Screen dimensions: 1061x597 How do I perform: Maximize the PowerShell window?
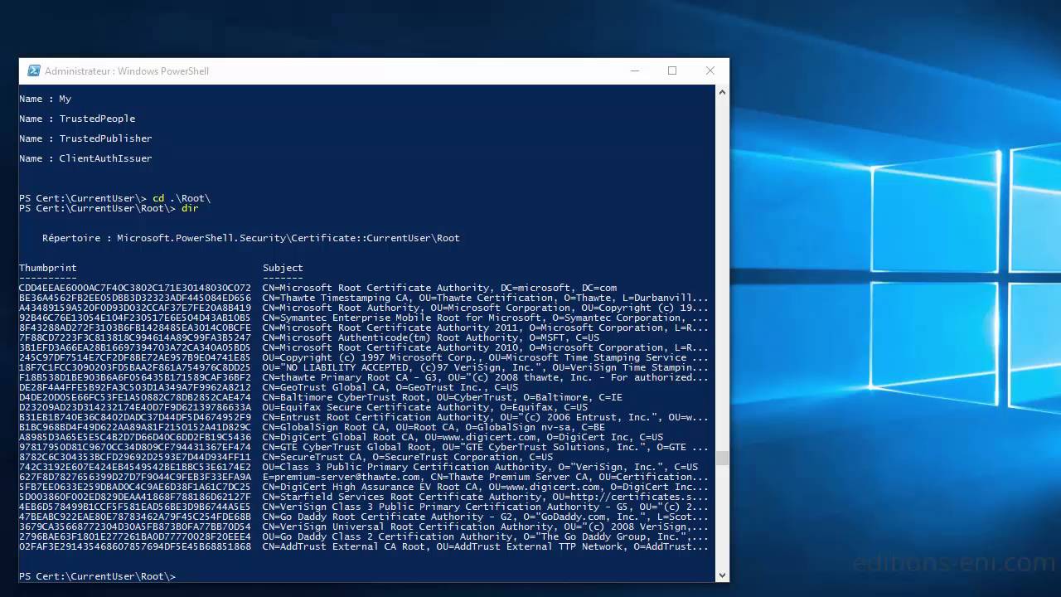[x=672, y=71]
